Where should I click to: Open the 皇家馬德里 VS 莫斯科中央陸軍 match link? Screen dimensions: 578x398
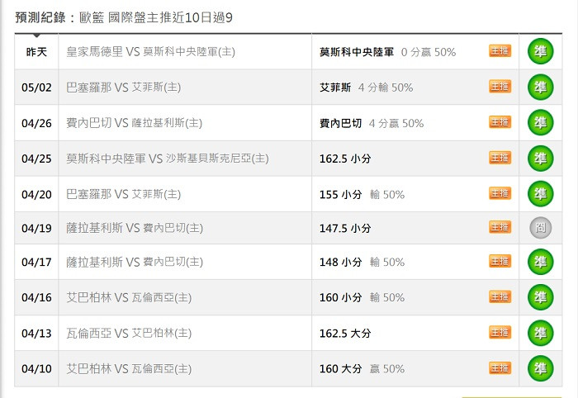pos(150,51)
